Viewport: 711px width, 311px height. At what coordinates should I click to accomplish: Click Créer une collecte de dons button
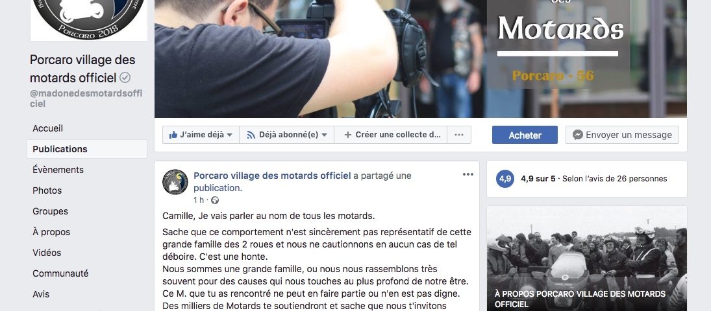391,135
